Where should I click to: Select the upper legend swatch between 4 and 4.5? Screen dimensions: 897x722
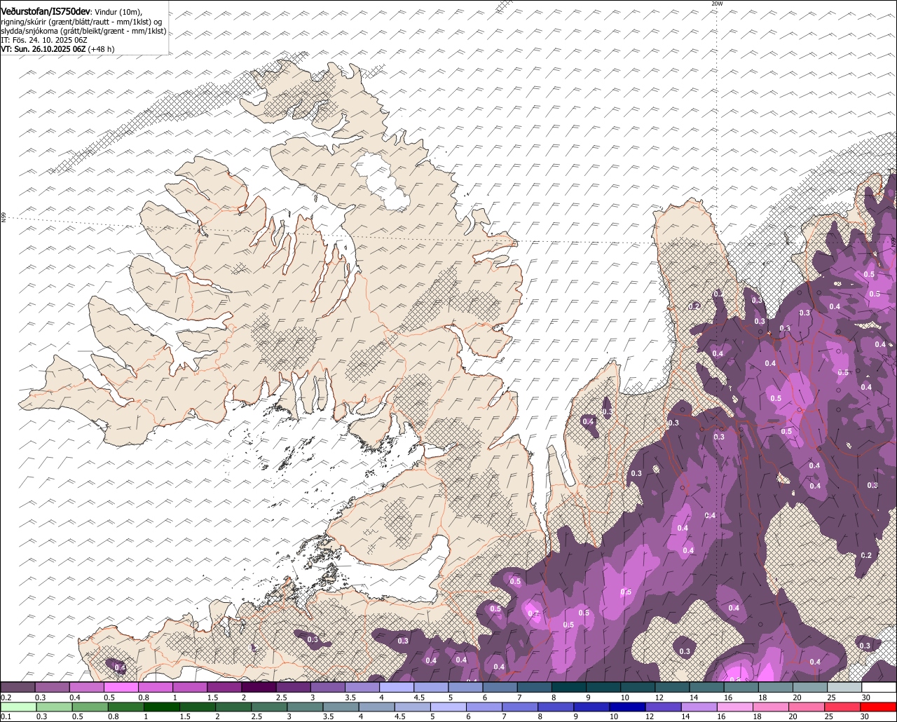pyautogui.click(x=397, y=687)
